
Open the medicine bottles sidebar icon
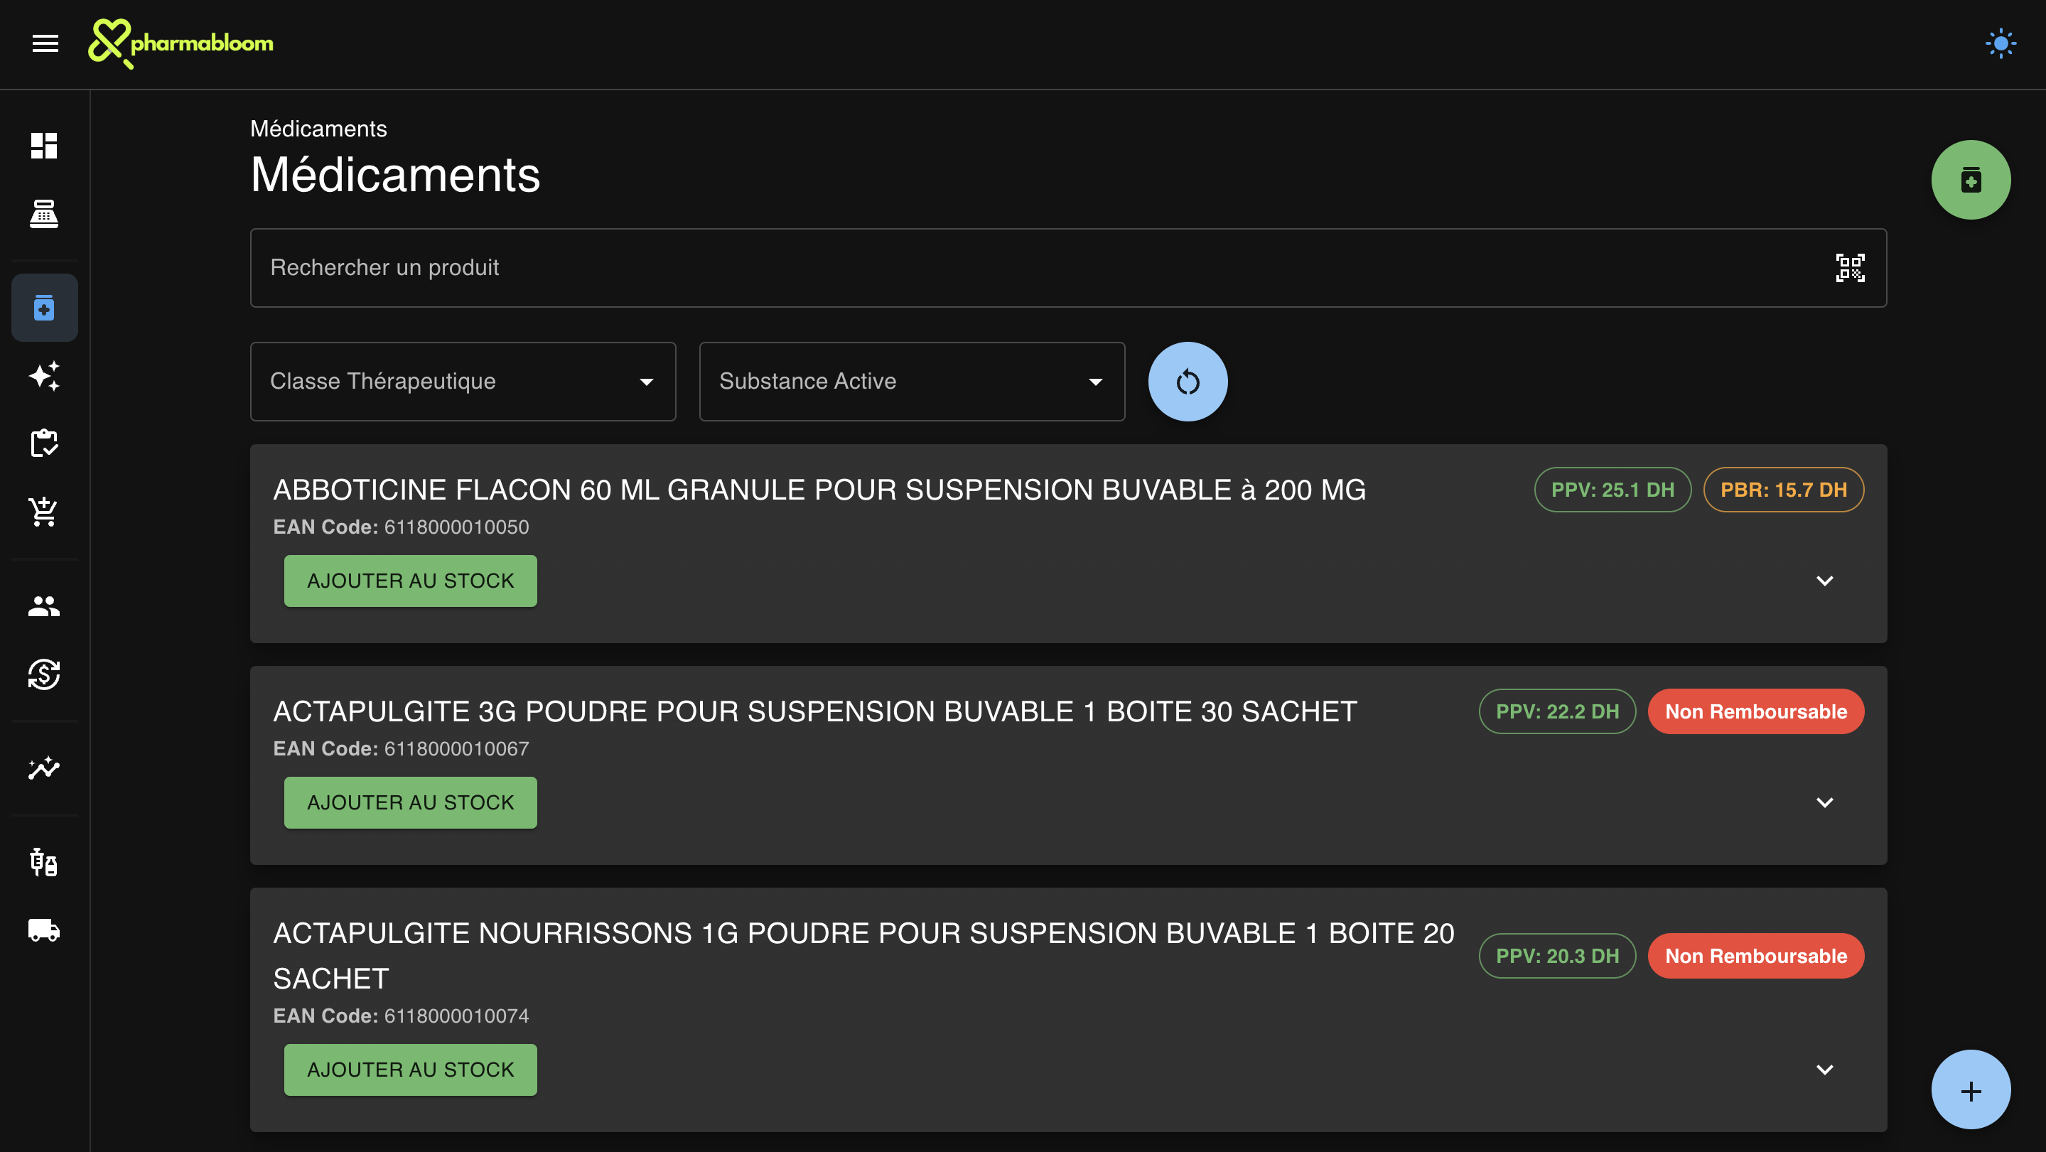(x=45, y=862)
